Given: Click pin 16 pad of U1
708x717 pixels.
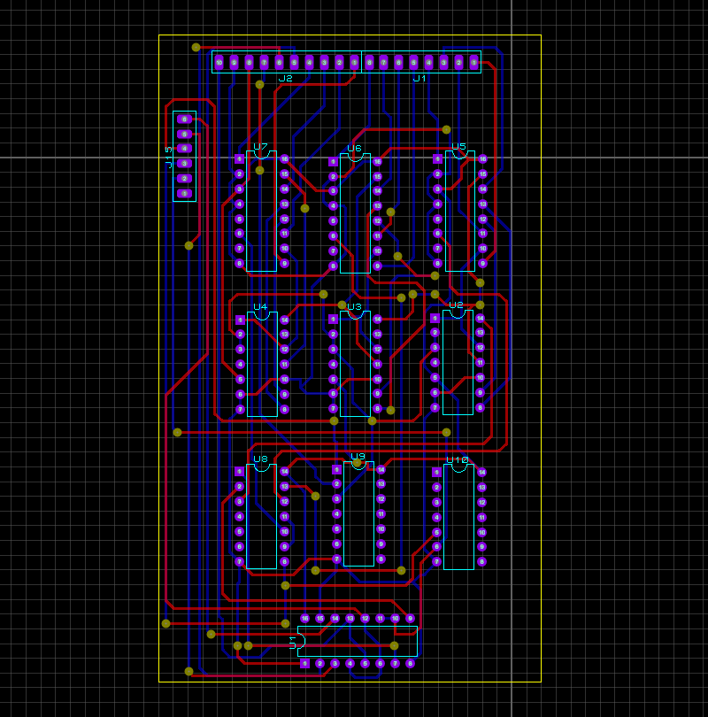Looking at the screenshot, I should coord(304,619).
